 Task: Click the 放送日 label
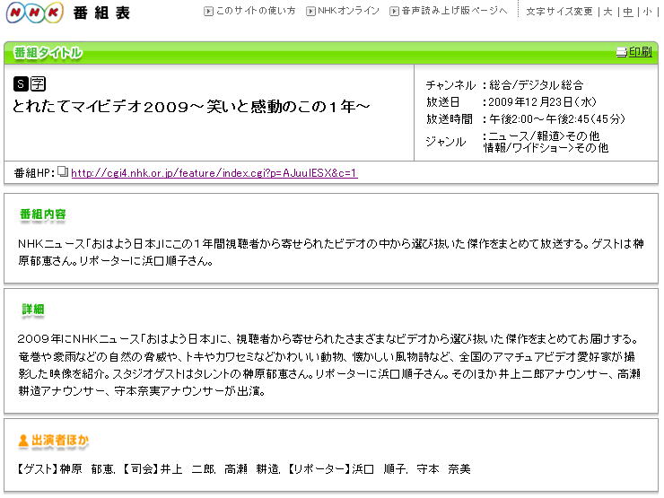443,102
